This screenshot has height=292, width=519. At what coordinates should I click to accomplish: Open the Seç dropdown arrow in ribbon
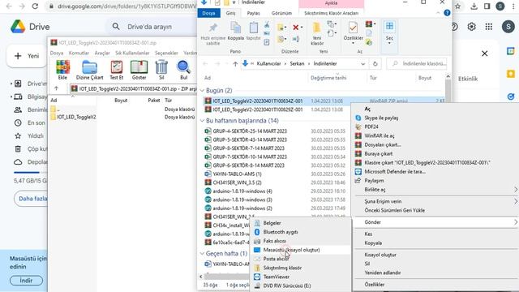pos(389,43)
